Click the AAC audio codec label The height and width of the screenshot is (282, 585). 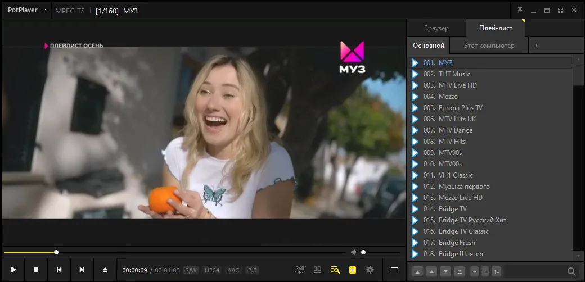click(233, 270)
